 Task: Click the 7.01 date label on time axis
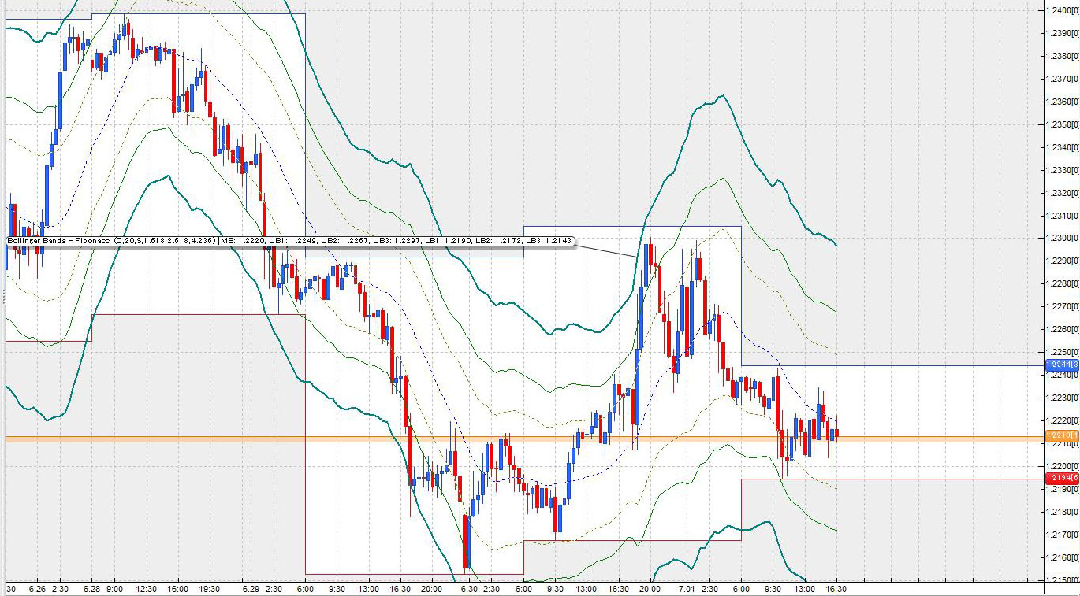pyautogui.click(x=687, y=589)
